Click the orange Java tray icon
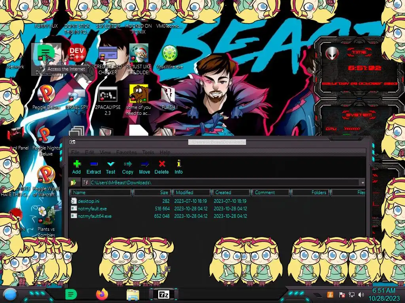The height and width of the screenshot is (303, 405). click(x=330, y=294)
